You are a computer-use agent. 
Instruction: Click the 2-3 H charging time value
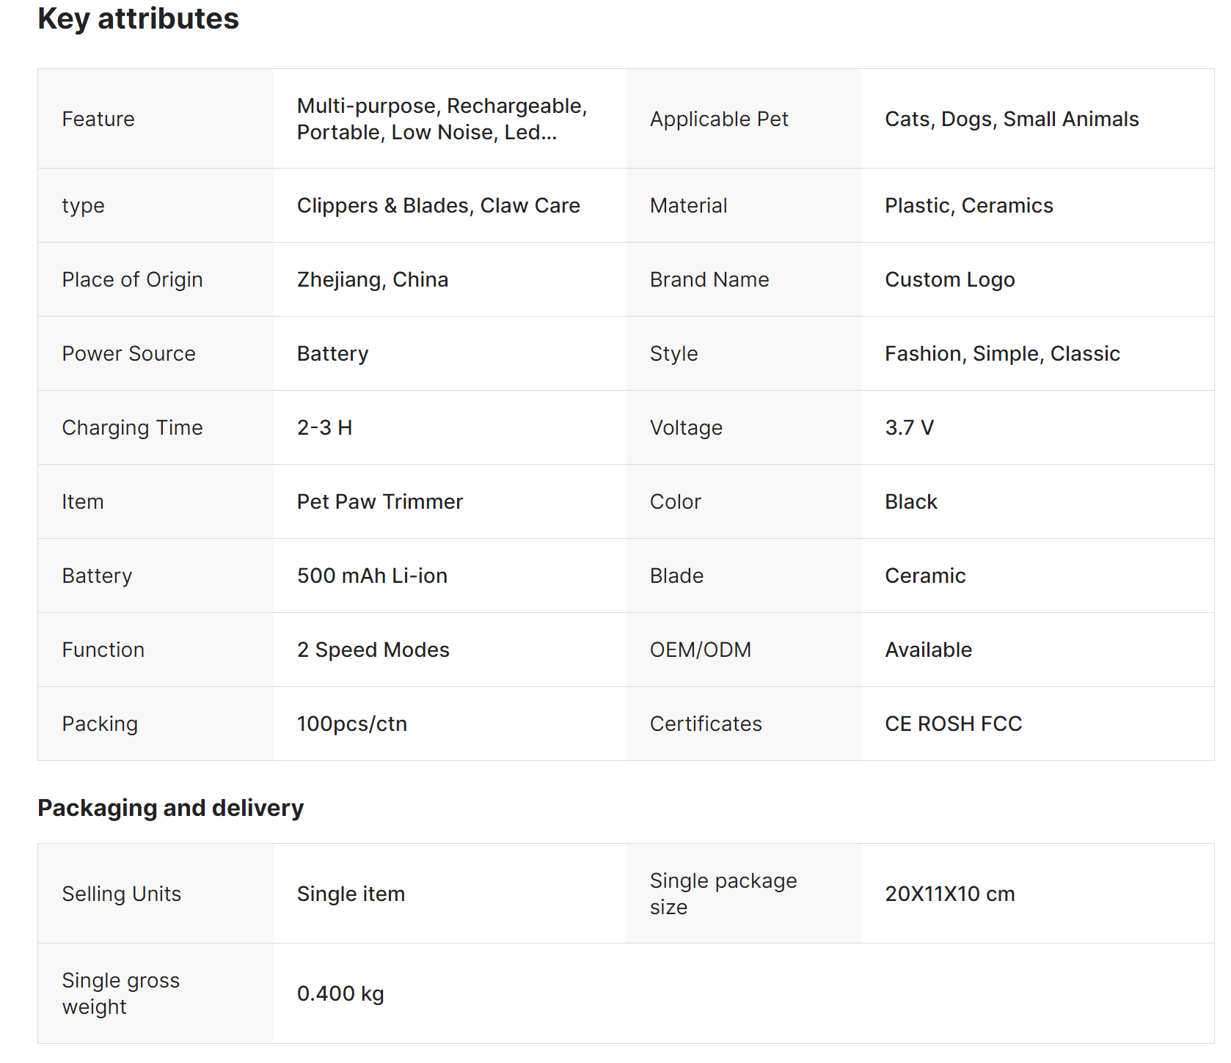324,427
